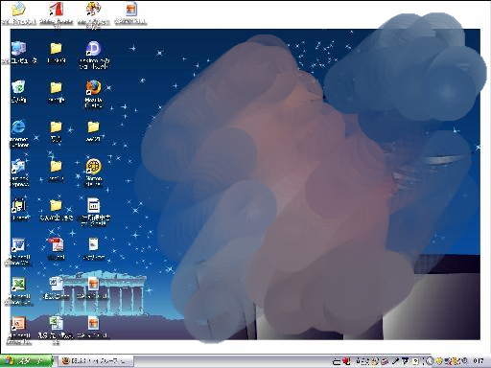The image size is (491, 368).
Task: Open the orange file beside the Excel spreadsheet file
Action: pyautogui.click(x=93, y=324)
